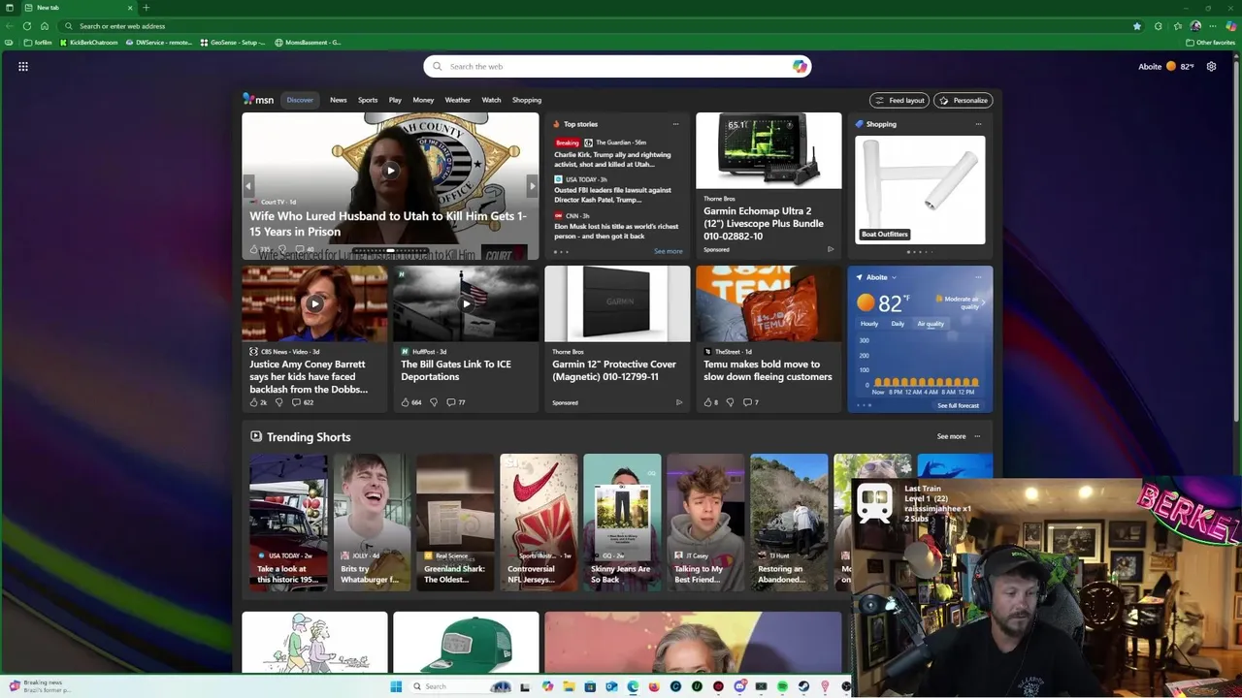Play the Amy Coney Barrett video
This screenshot has width=1242, height=698.
point(314,303)
